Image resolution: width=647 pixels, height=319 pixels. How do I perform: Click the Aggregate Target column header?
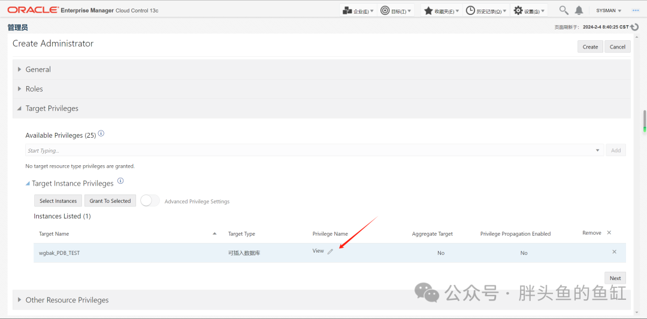[432, 233]
